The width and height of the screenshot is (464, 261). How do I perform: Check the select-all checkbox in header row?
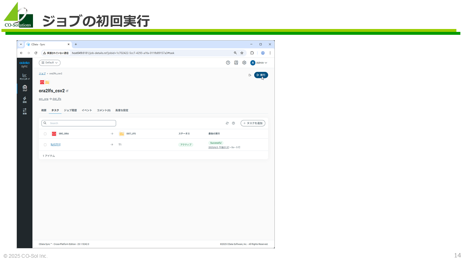click(x=45, y=134)
